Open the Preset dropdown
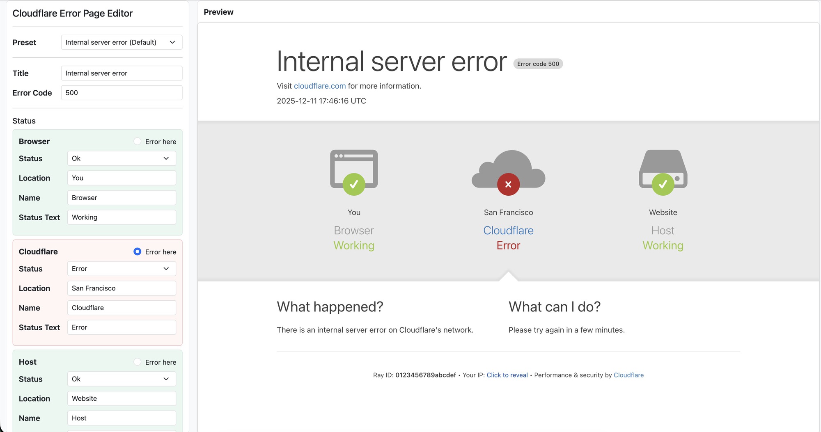 (121, 42)
